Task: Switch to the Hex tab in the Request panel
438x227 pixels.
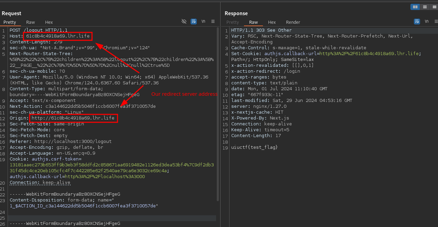Action: (x=49, y=22)
